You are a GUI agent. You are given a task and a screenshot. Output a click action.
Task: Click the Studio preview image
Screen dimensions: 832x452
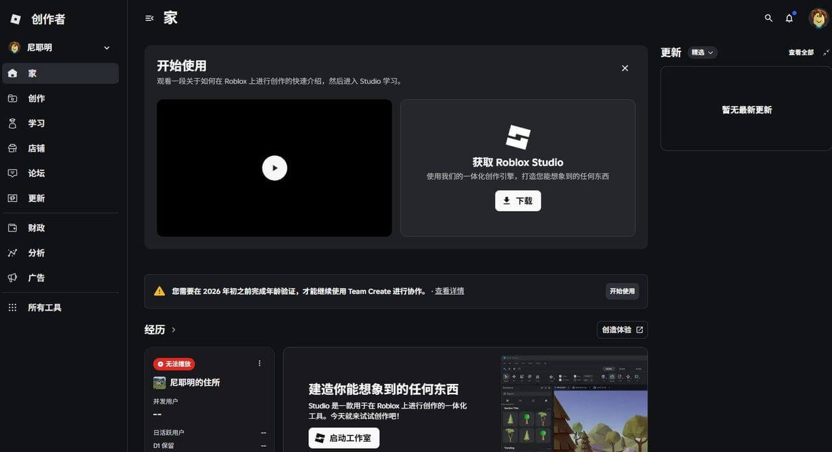pyautogui.click(x=574, y=403)
